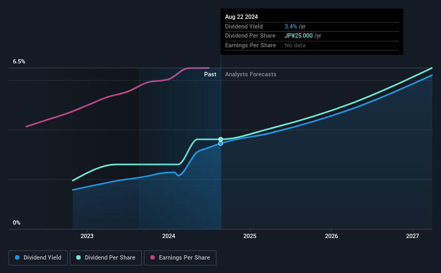Click the 2025 x-axis label
The image size is (441, 273).
click(x=250, y=236)
